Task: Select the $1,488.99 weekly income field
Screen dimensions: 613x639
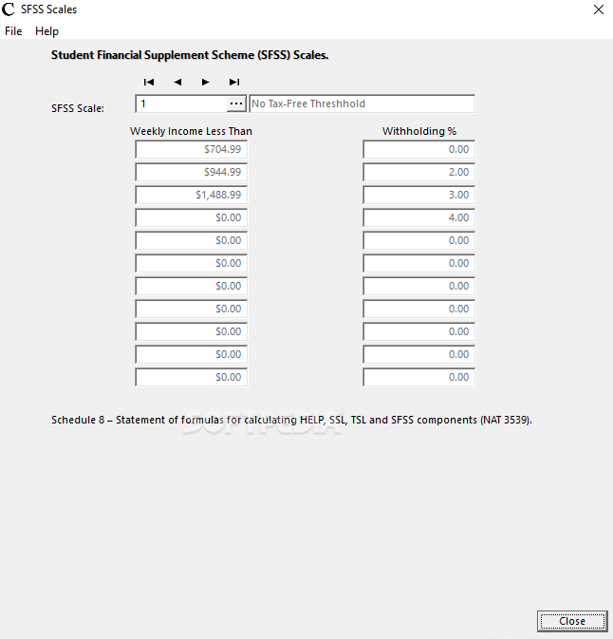Action: pos(191,195)
